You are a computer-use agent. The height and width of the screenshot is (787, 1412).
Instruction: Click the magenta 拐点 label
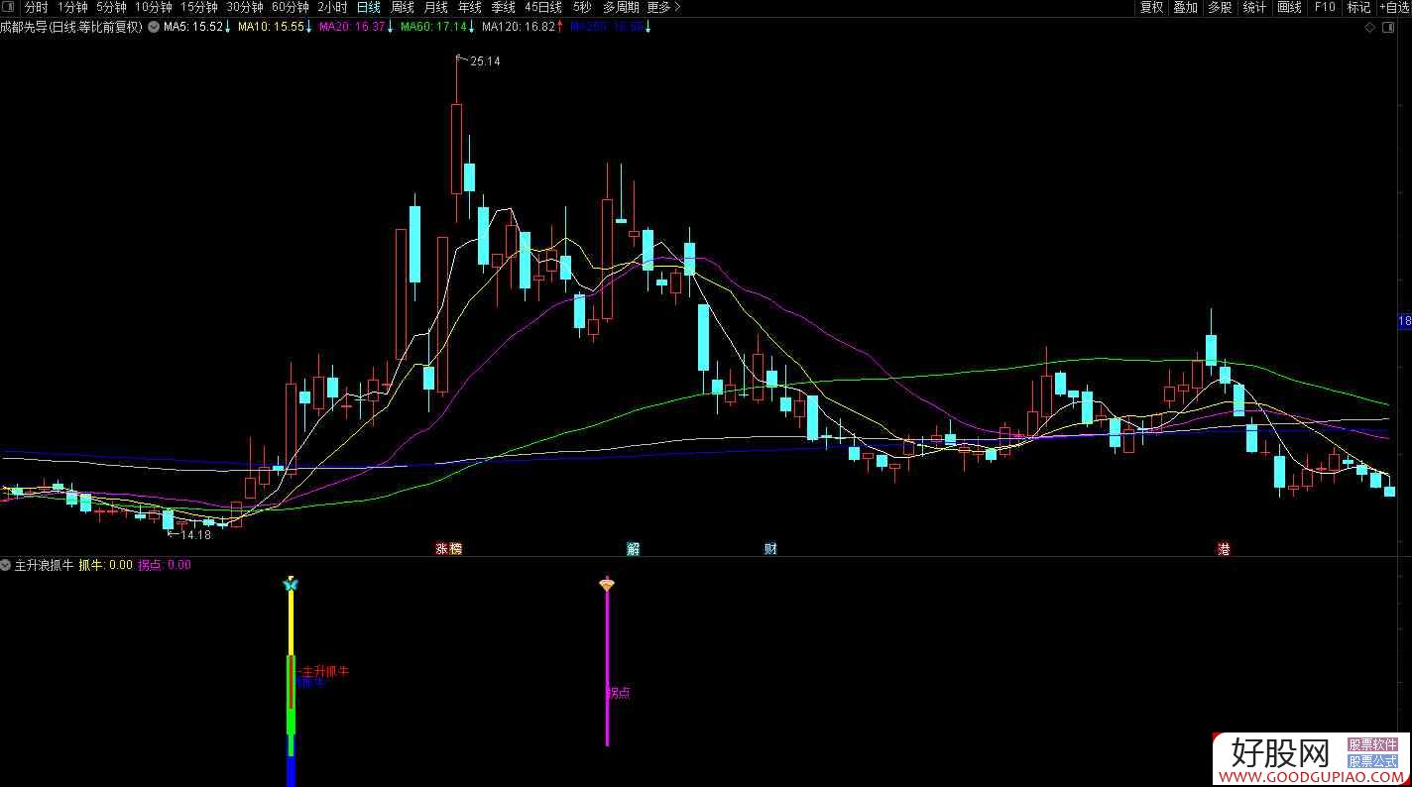click(x=619, y=693)
